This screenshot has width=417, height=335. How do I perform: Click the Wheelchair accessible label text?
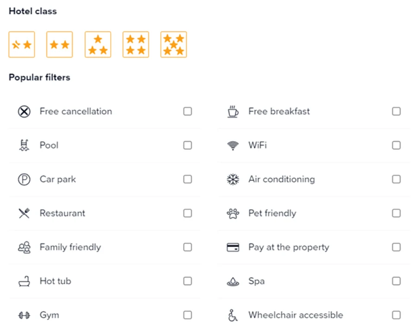click(296, 315)
